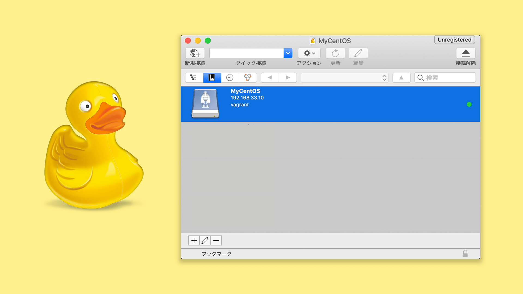Viewport: 523px width, 294px height.
Task: Maximize the window with the green button
Action: [x=208, y=41]
